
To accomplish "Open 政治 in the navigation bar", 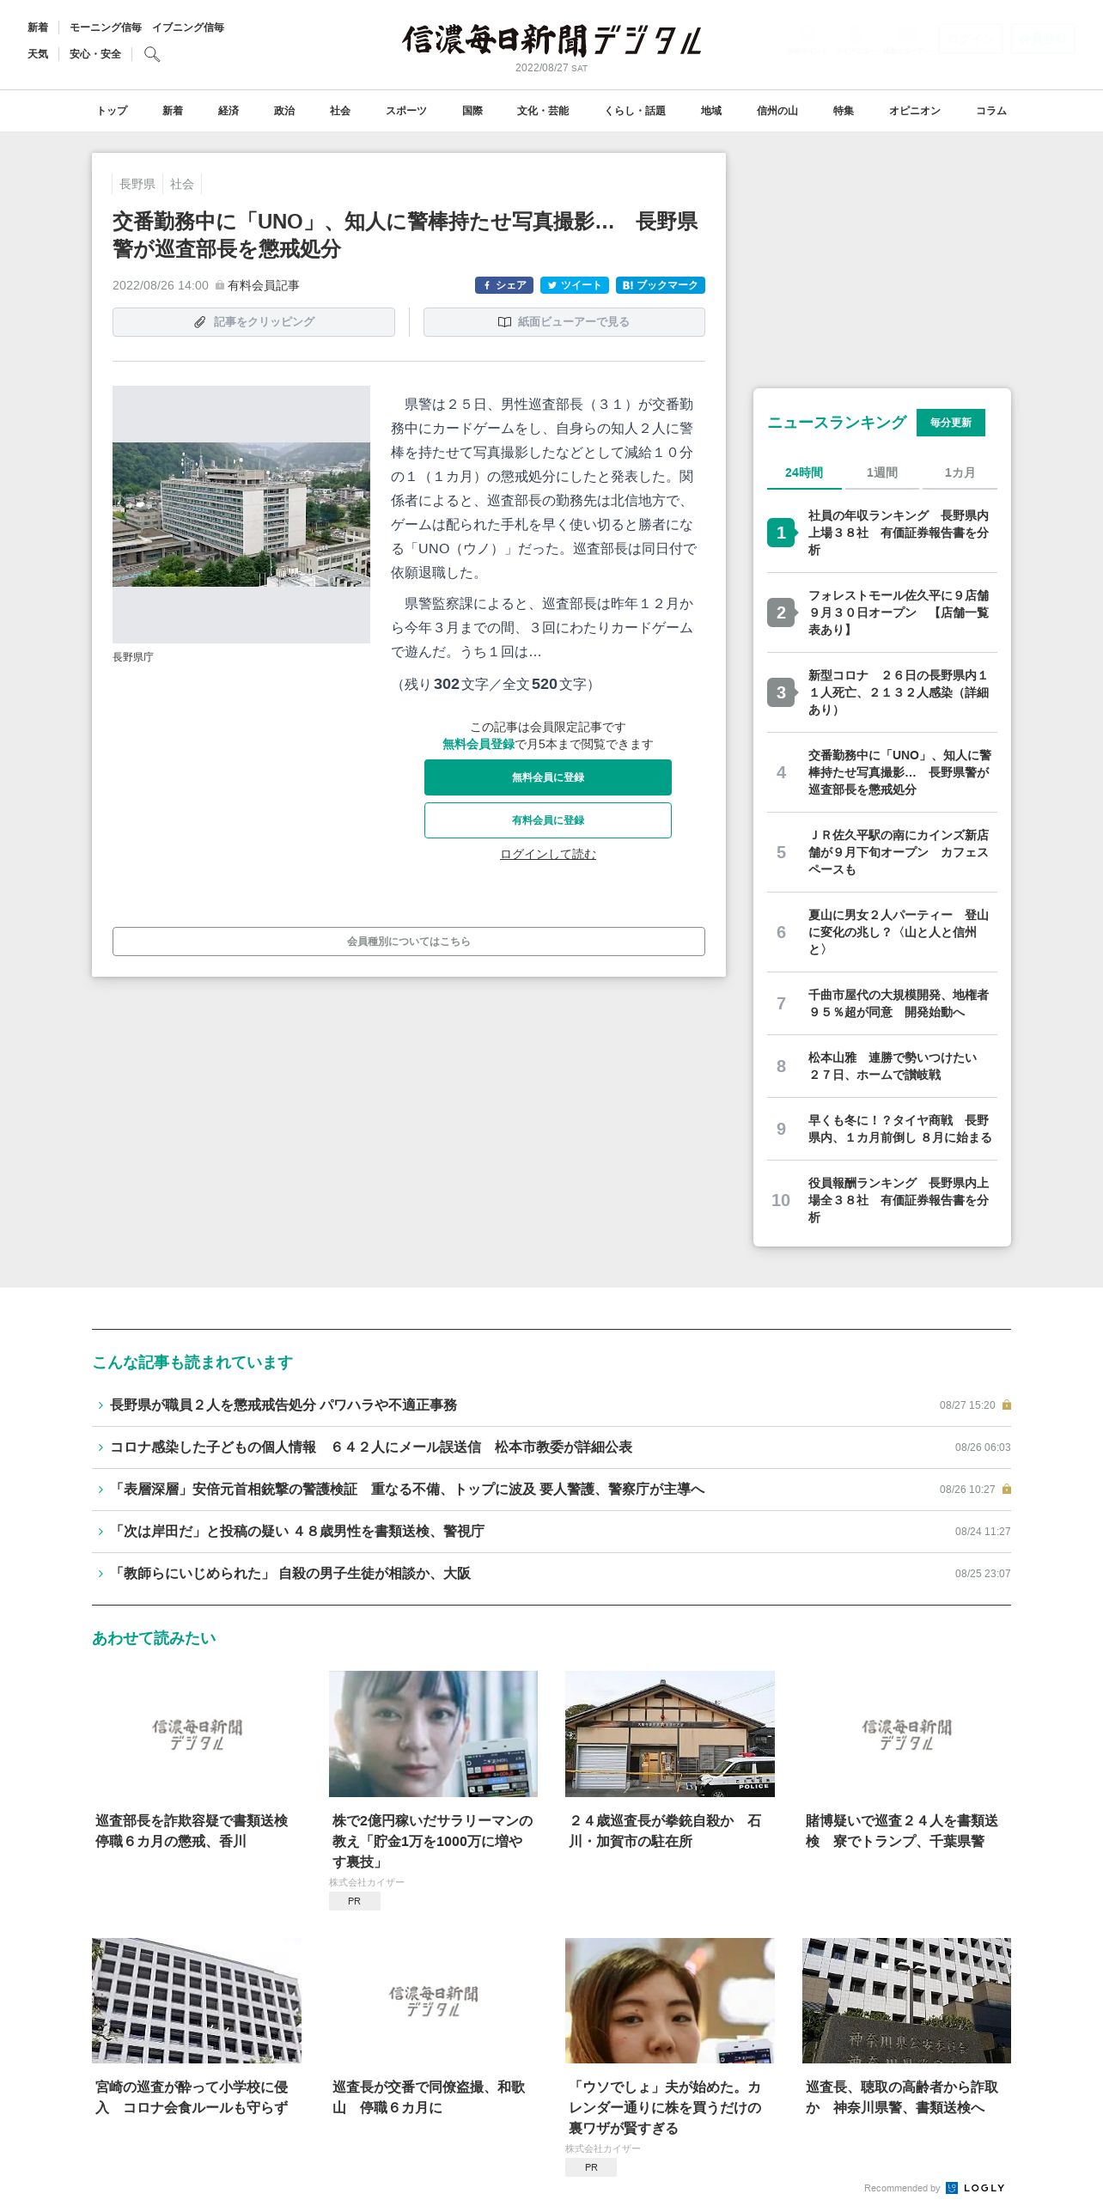I will pyautogui.click(x=284, y=111).
